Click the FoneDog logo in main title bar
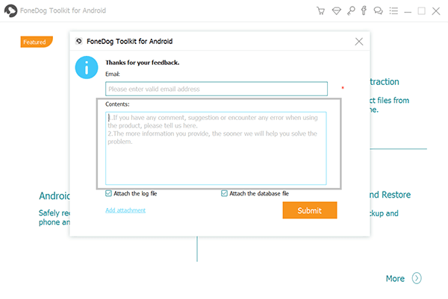448x299 pixels. 10,10
